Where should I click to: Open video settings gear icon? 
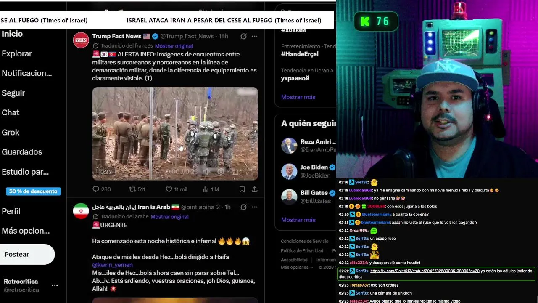coord(221,172)
